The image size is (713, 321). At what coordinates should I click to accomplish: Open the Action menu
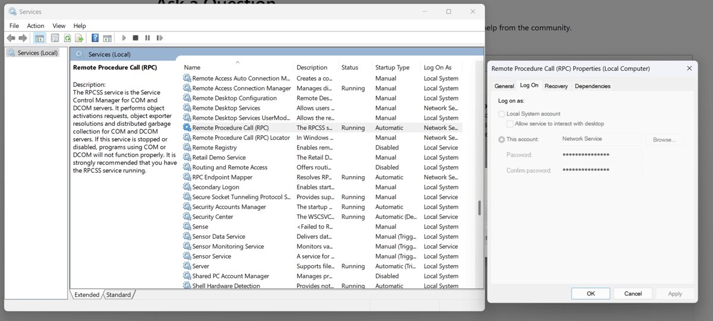[x=36, y=26]
